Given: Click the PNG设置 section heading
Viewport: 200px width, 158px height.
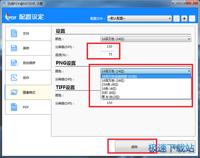Looking at the screenshot, I should 66,63.
